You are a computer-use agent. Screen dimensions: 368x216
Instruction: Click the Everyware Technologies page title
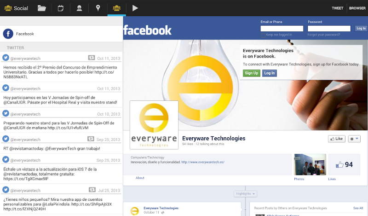(x=213, y=139)
